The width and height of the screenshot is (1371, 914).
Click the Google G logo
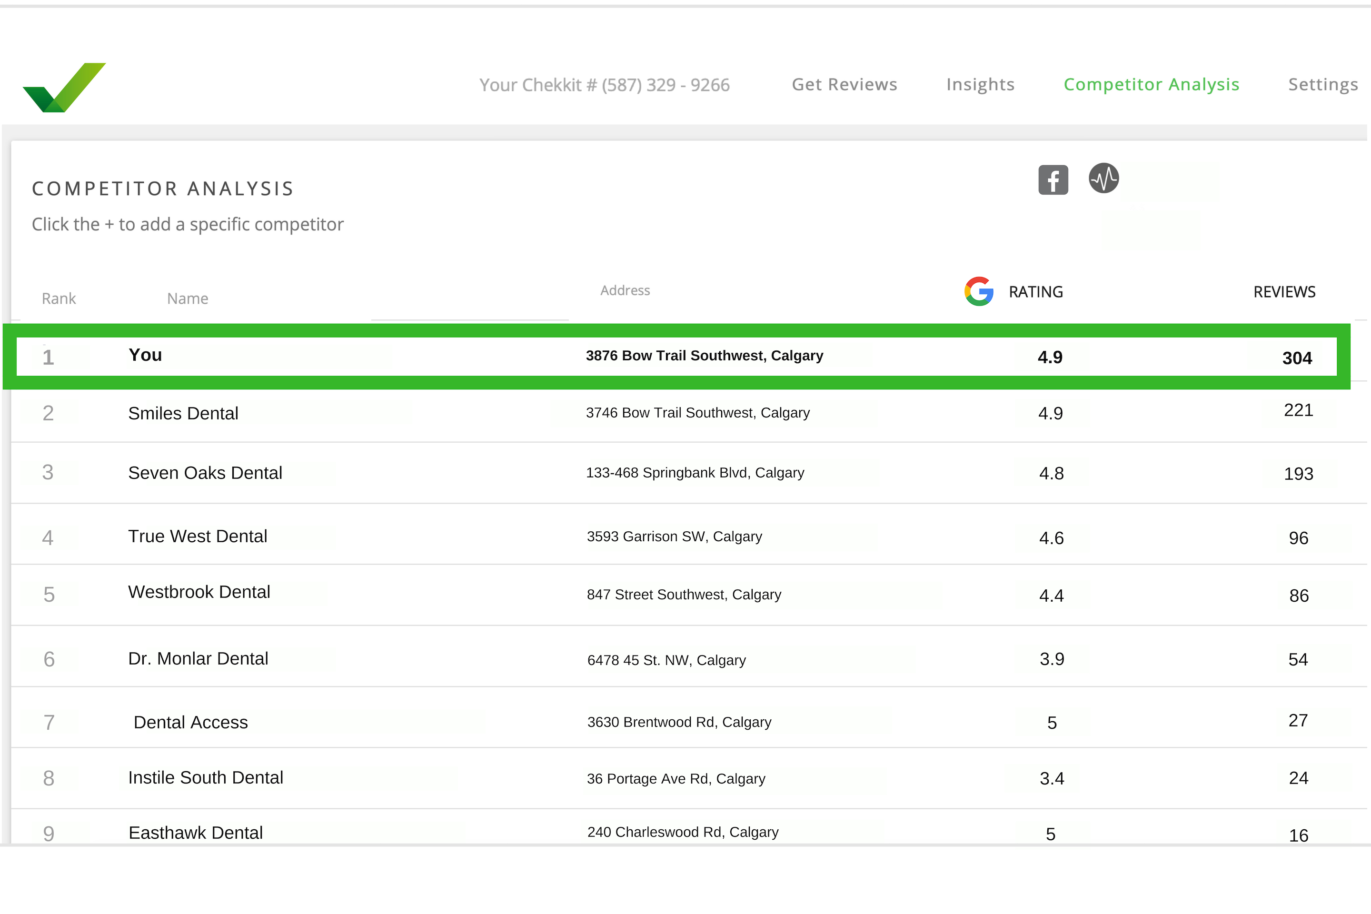(979, 291)
